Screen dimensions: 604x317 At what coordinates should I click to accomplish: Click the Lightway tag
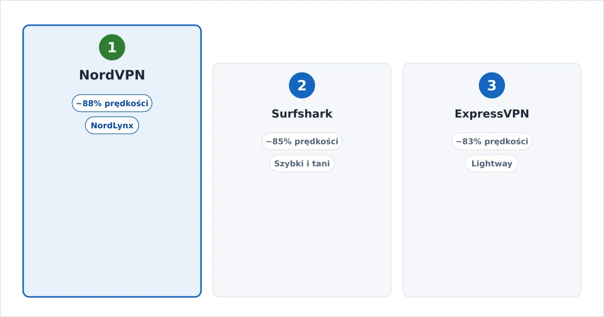coord(492,164)
